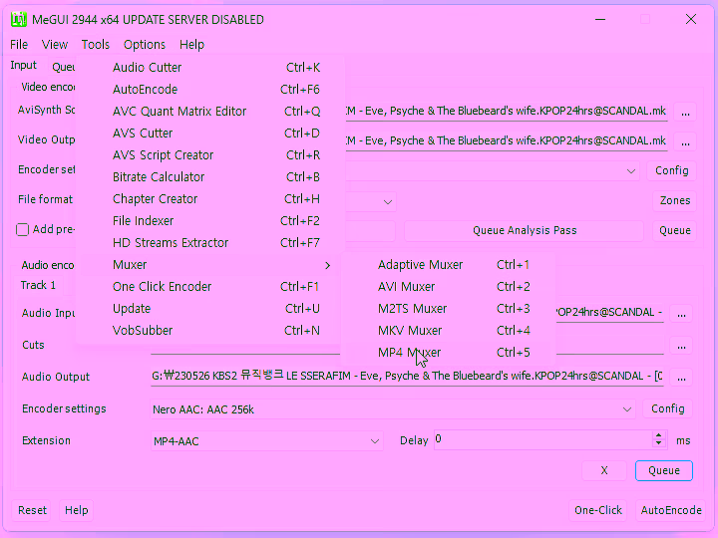Click the MeGUI title bar icon
The image size is (718, 538).
pyautogui.click(x=19, y=20)
